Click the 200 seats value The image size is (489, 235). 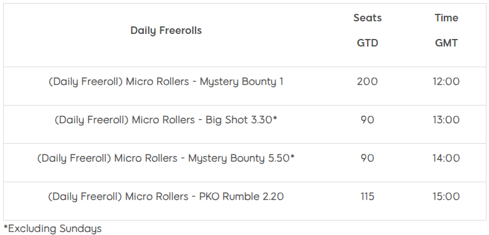[x=367, y=82]
